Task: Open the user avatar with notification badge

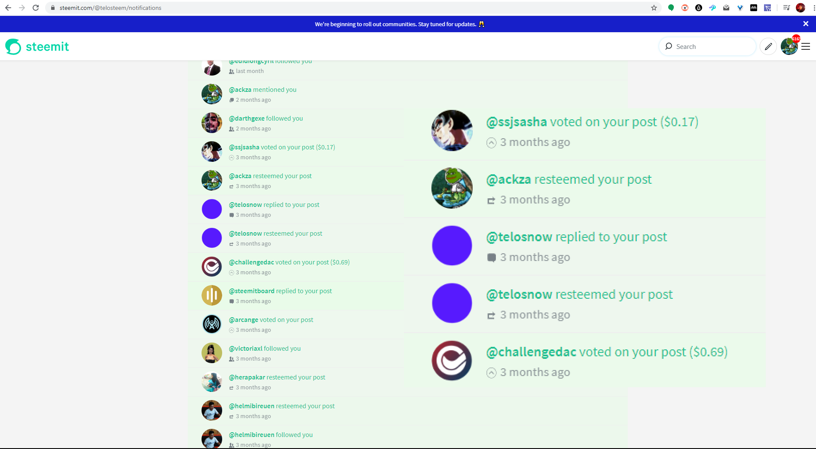Action: click(x=789, y=46)
